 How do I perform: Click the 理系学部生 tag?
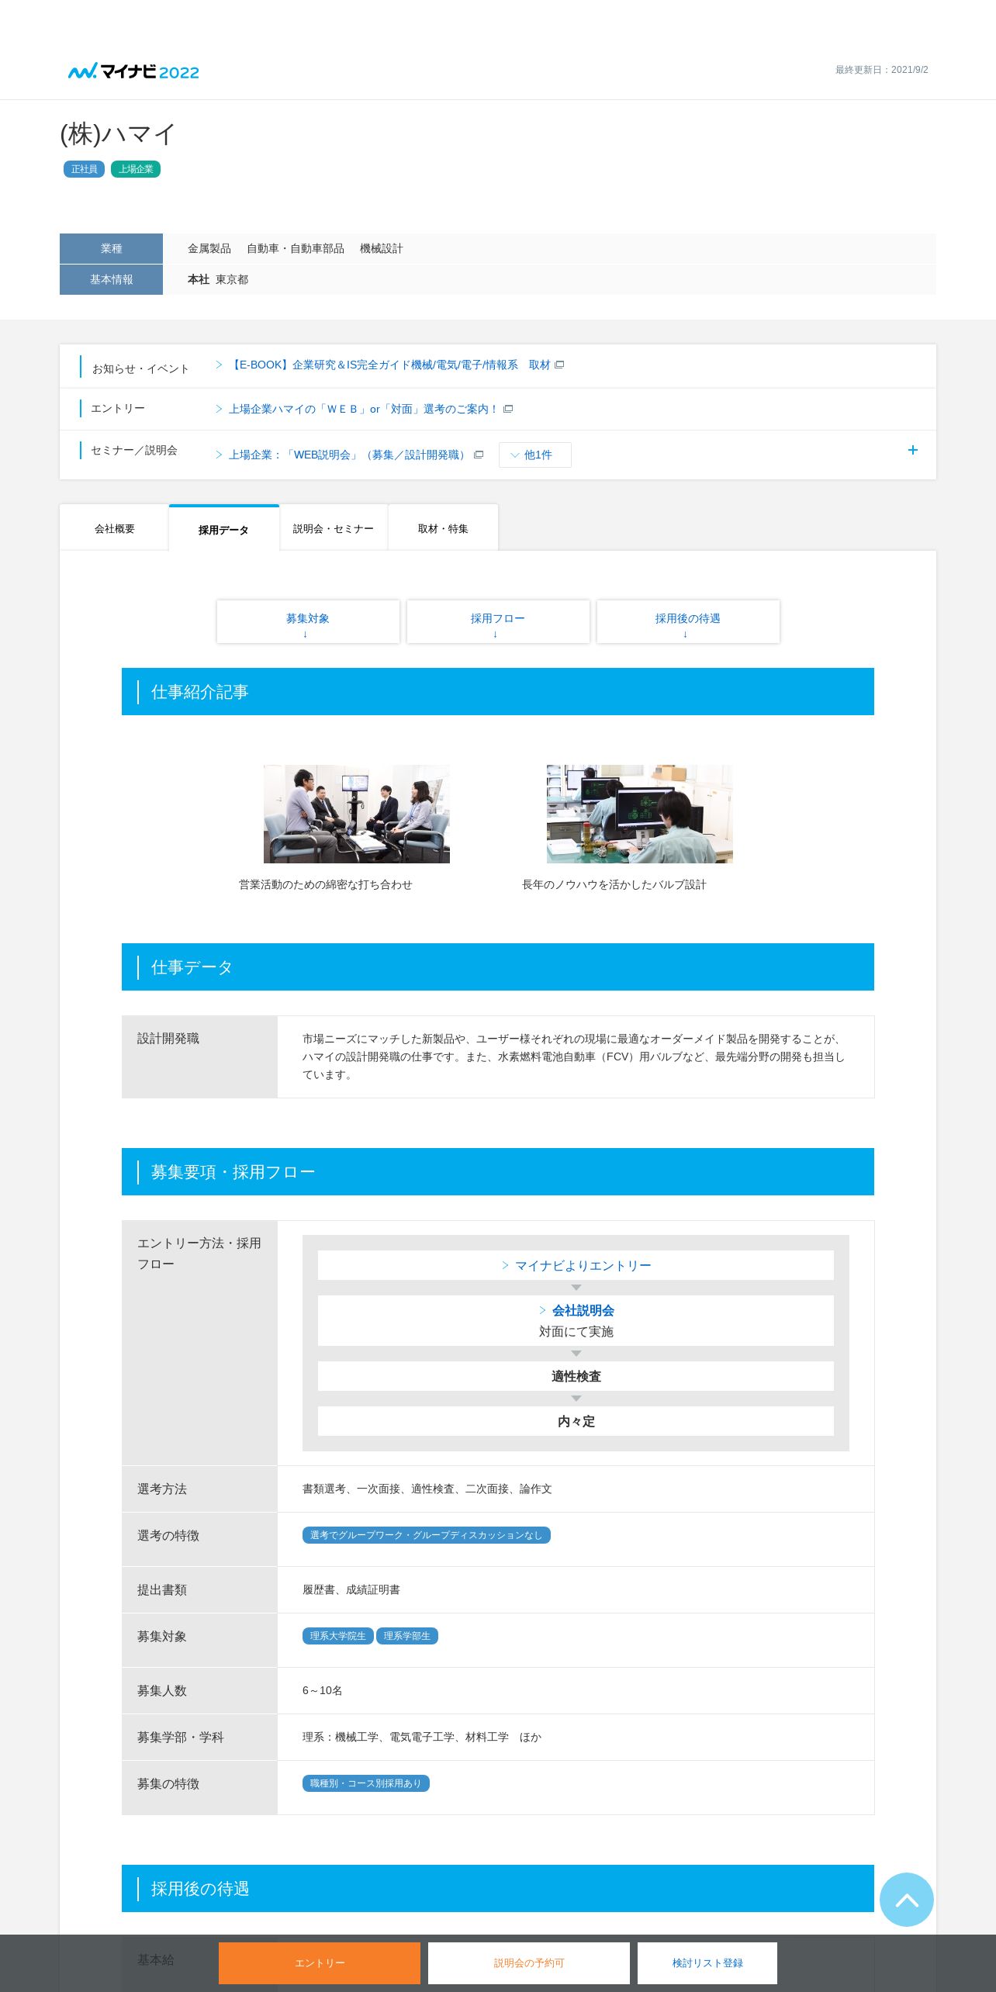(407, 1636)
